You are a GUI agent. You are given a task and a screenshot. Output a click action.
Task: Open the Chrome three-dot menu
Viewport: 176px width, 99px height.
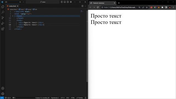(174, 7)
